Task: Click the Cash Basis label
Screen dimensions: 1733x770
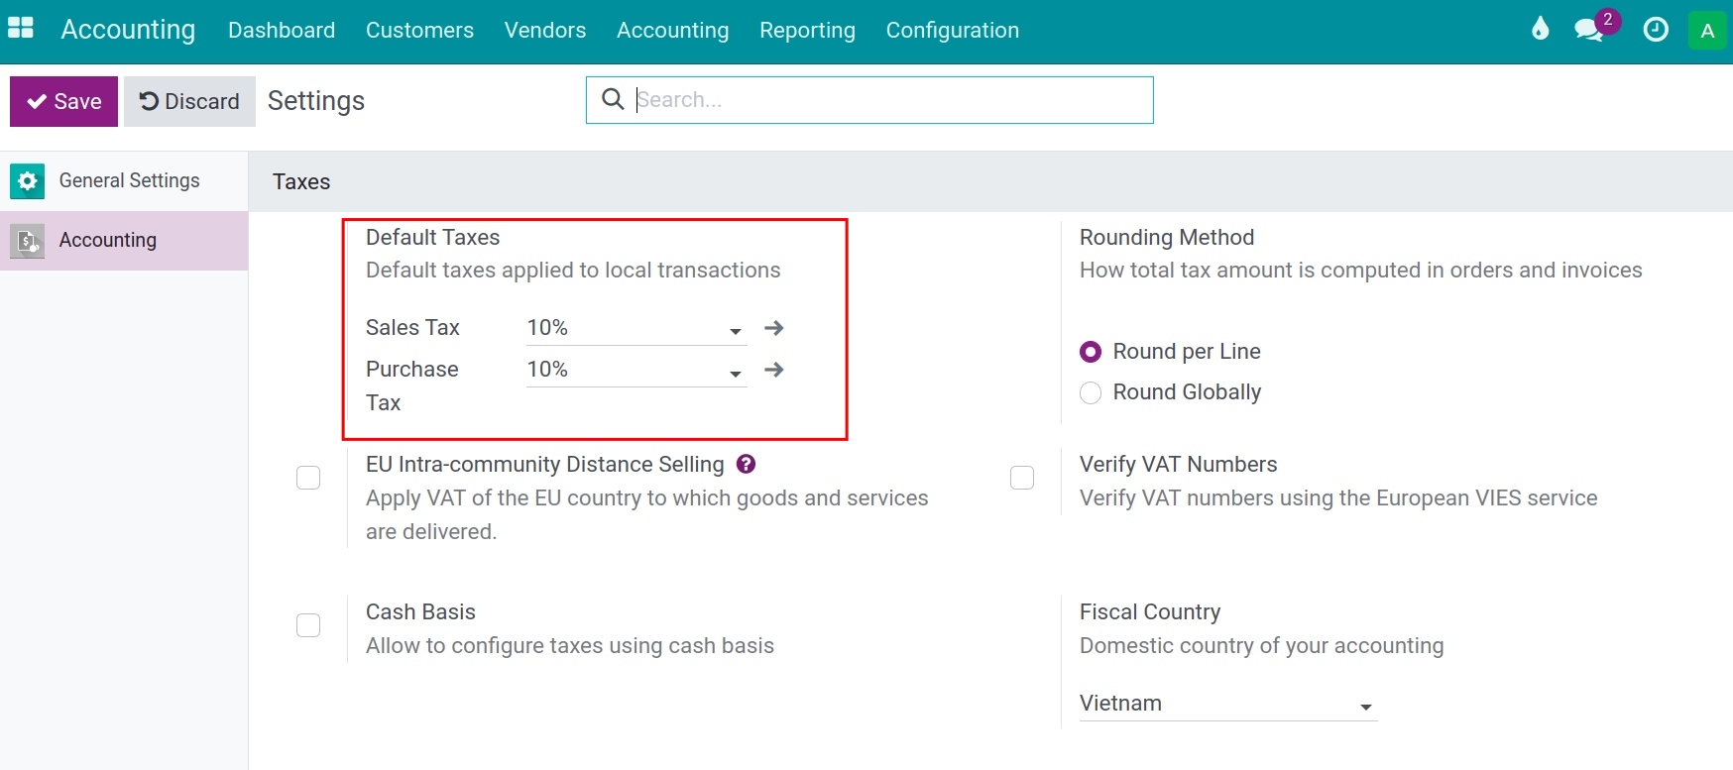Action: [420, 612]
